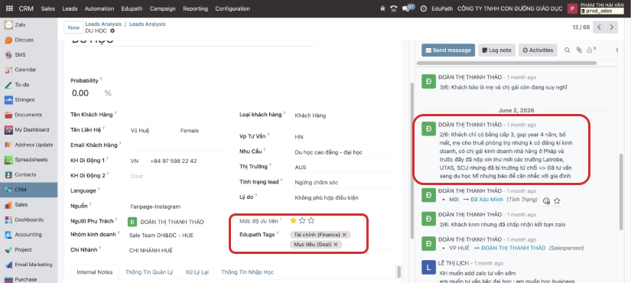Open the Lý do dropdown field
Image resolution: width=631 pixels, height=283 pixels.
(344, 197)
